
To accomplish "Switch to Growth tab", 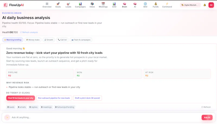I will click(49, 40).
